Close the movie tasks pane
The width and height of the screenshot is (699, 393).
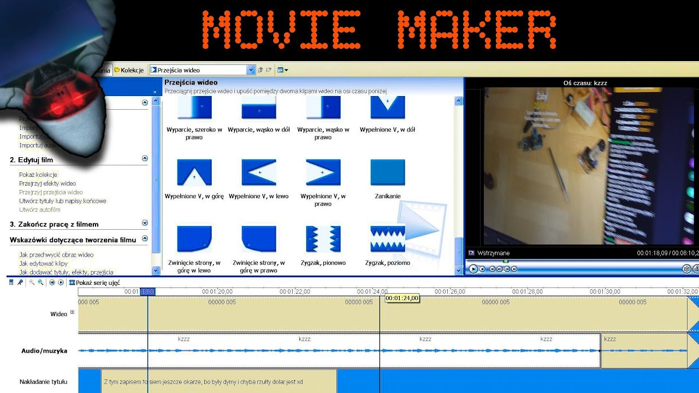[155, 92]
